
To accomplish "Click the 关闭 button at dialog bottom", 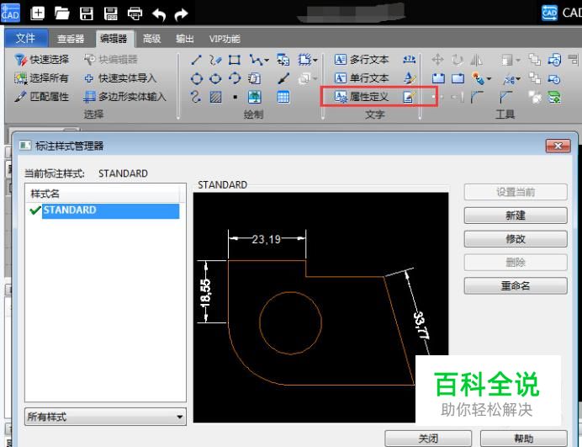I will tap(427, 439).
